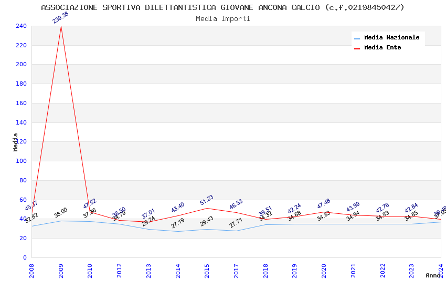Click the 45.37 data label
The image size is (446, 289).
(x=31, y=205)
